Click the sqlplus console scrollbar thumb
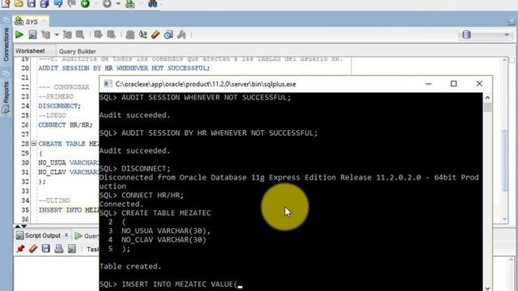The image size is (518, 291). point(487,108)
